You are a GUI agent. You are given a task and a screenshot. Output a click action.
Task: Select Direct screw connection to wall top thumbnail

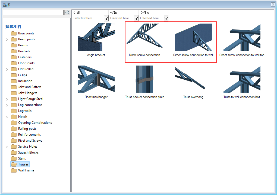[242, 37]
